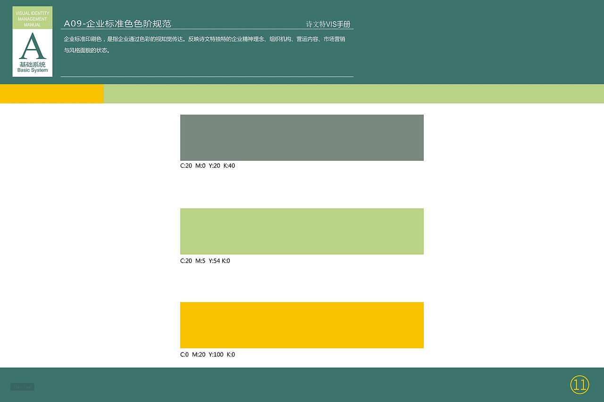Select the golden yellow color swatch
The height and width of the screenshot is (402, 604).
pyautogui.click(x=302, y=325)
